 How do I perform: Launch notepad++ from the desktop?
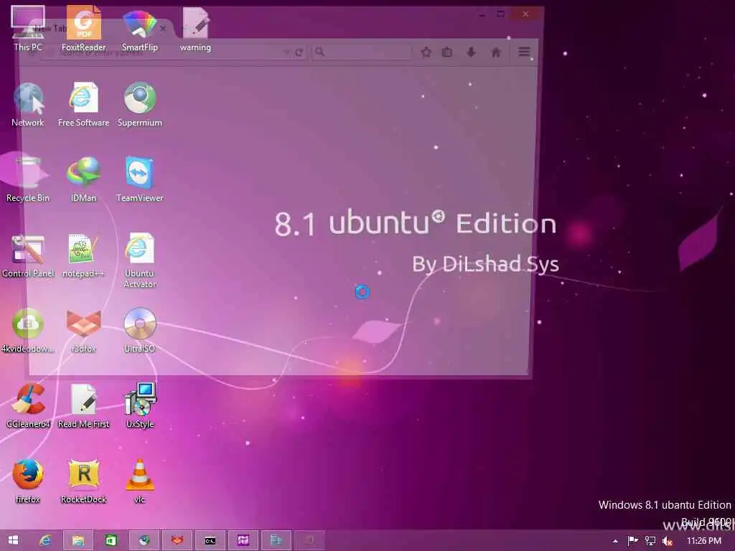(x=83, y=255)
